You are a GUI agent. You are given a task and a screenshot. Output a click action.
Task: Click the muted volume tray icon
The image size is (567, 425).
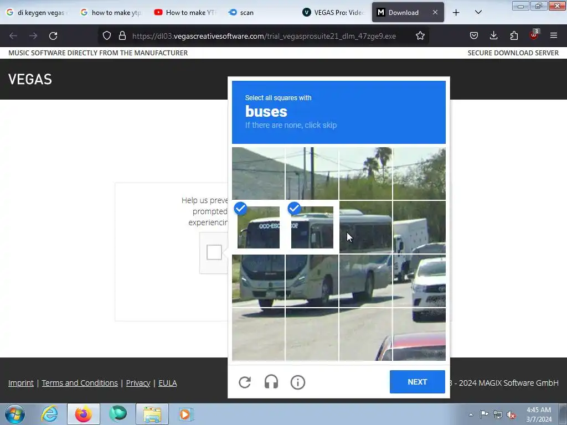tap(511, 414)
